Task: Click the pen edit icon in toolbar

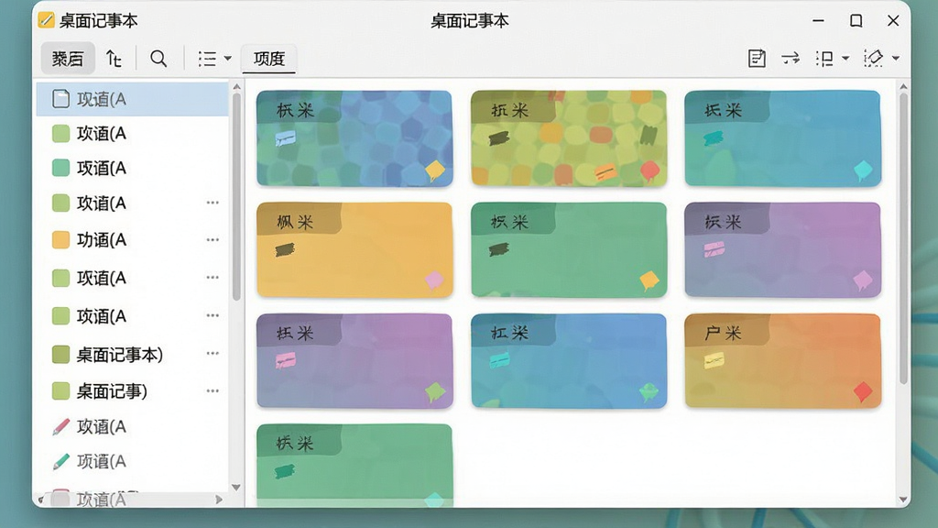Action: pyautogui.click(x=873, y=58)
